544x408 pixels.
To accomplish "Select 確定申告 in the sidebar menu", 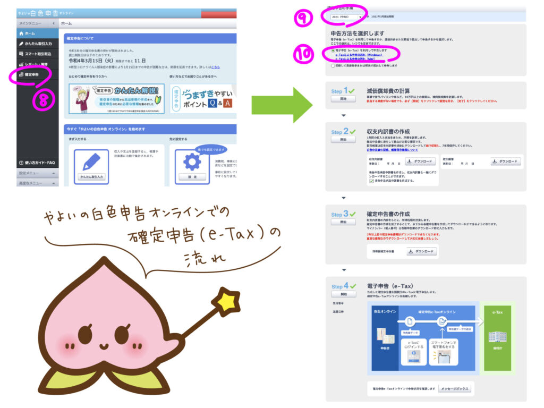I will point(37,74).
